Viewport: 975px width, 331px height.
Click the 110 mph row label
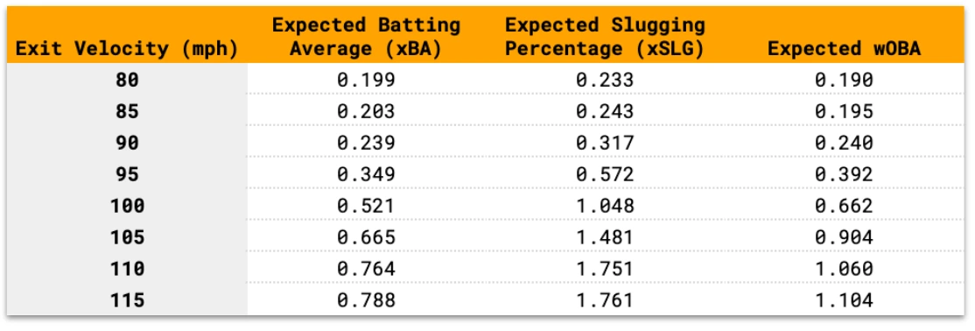coord(127,270)
